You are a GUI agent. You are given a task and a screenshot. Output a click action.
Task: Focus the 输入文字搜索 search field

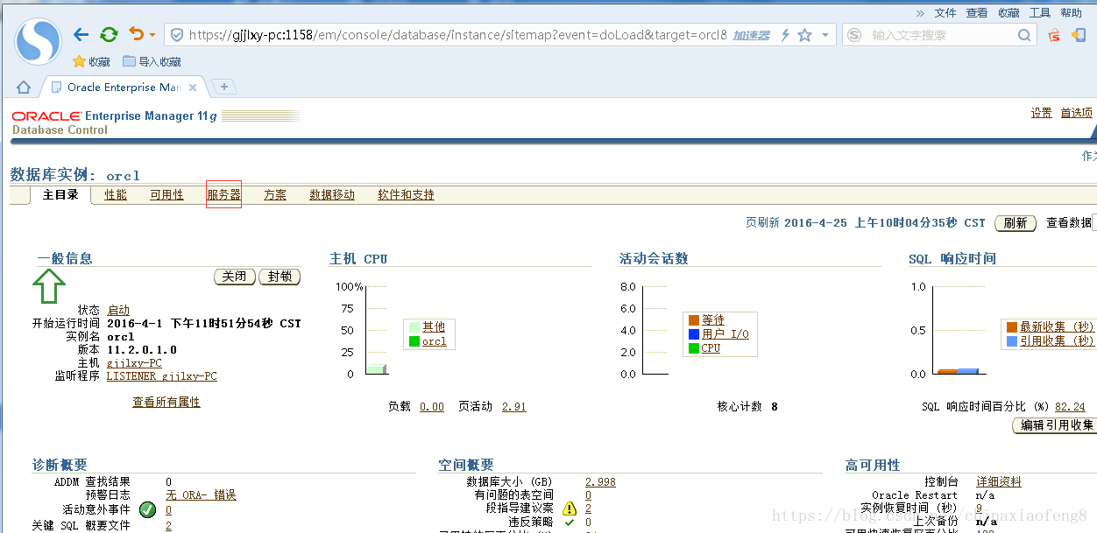[939, 35]
